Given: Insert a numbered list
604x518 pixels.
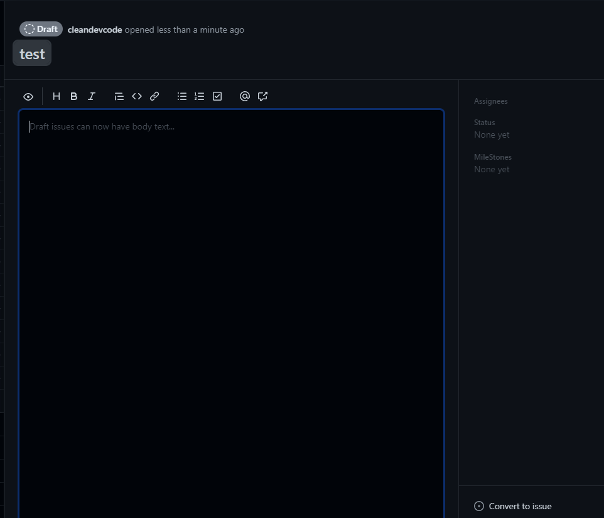Looking at the screenshot, I should point(199,96).
